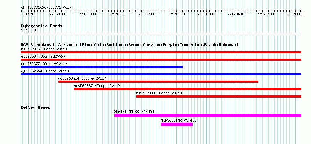311x144 pixels.
Task: Click ruler position 77170000
Action: 117,14
